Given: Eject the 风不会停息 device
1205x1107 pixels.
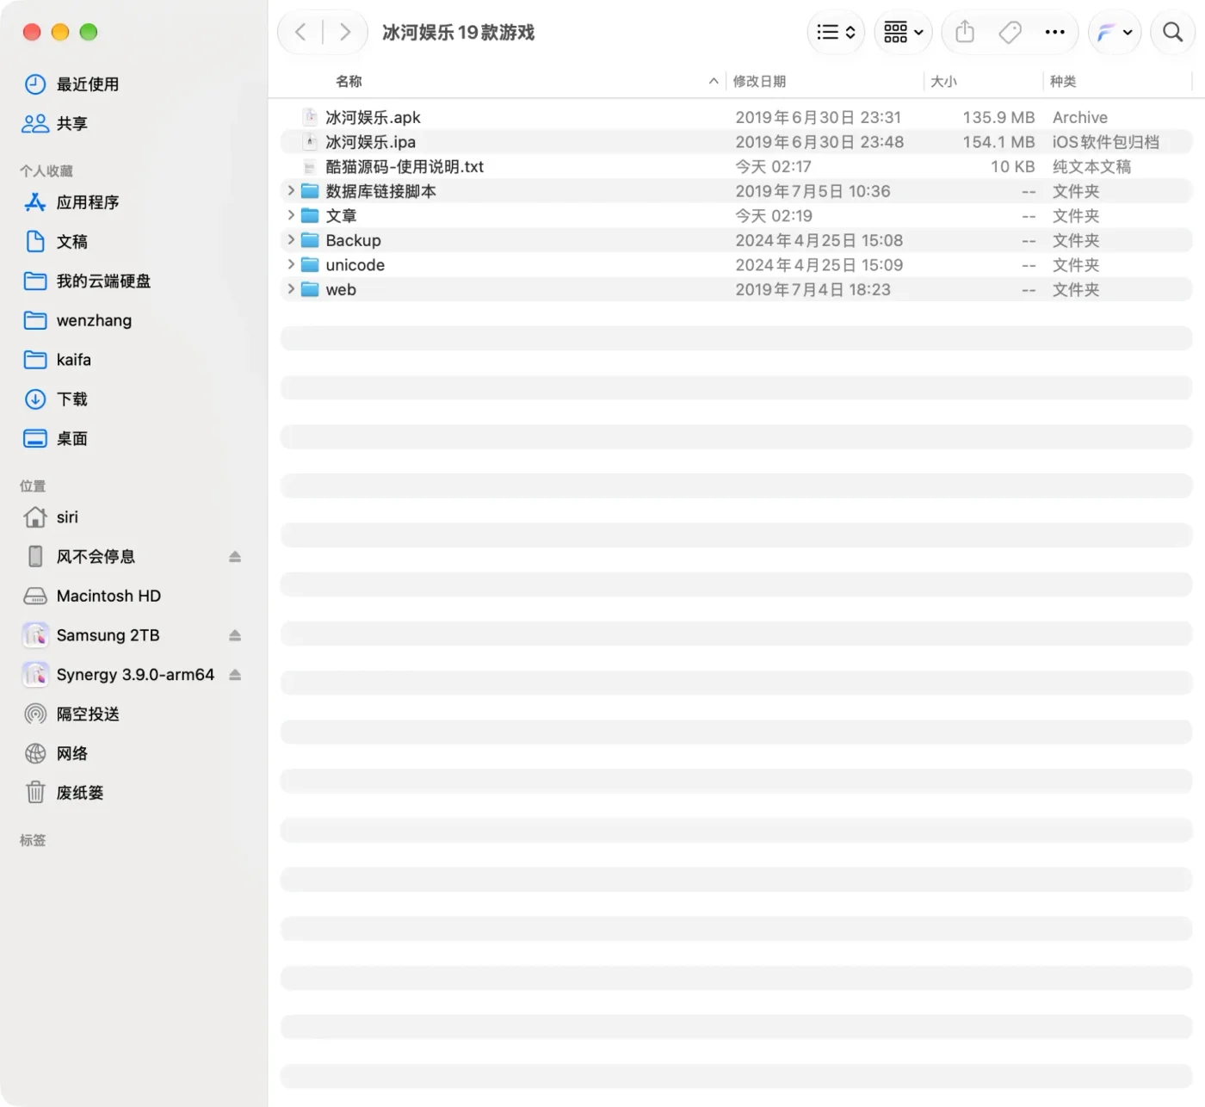Looking at the screenshot, I should 235,557.
